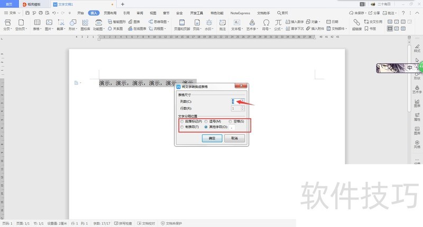
Task: Click 文档校对 in status bar
Action: point(146,223)
